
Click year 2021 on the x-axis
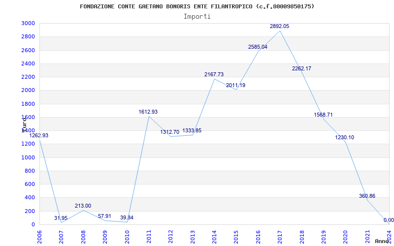(x=367, y=237)
